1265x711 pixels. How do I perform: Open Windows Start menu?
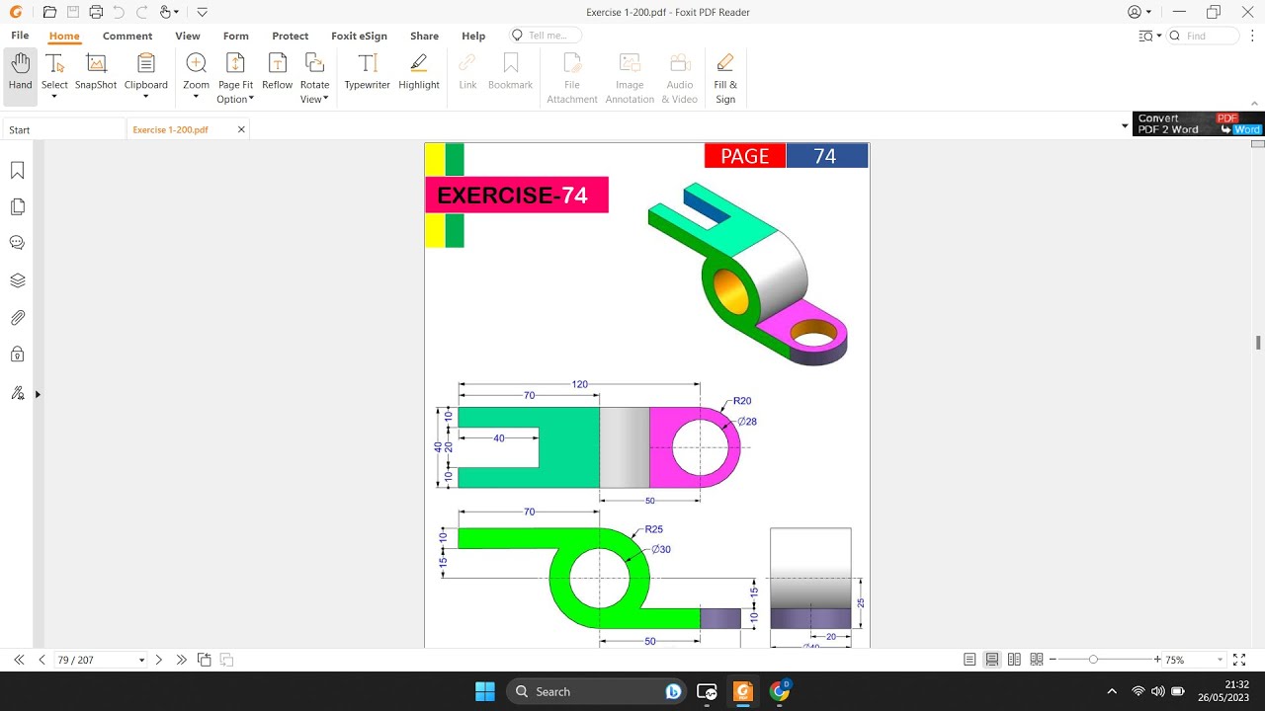(x=485, y=691)
